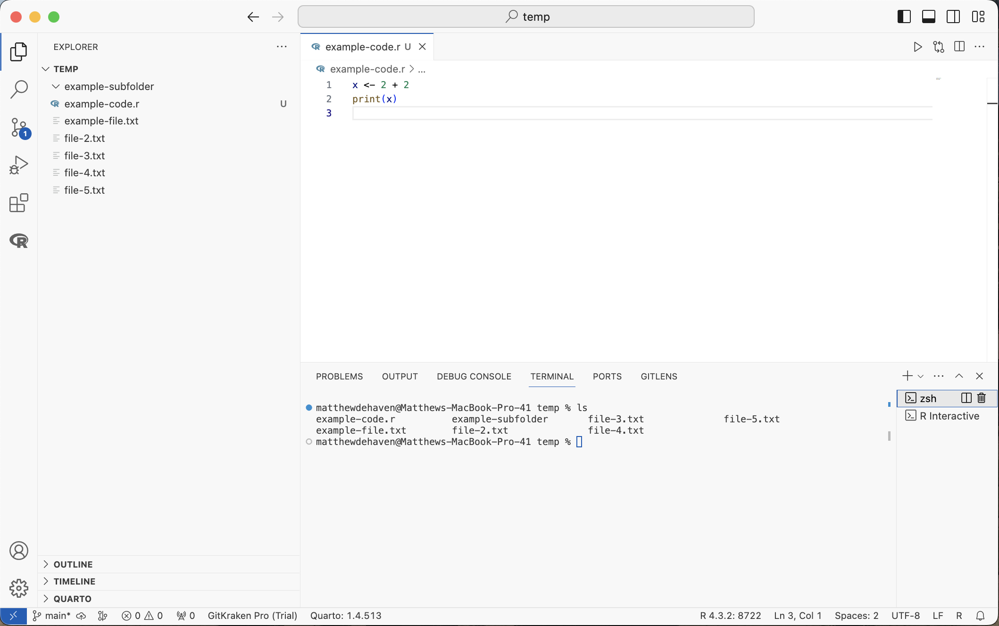Switch to the PROBLEMS panel tab
This screenshot has height=626, width=999.
[339, 376]
